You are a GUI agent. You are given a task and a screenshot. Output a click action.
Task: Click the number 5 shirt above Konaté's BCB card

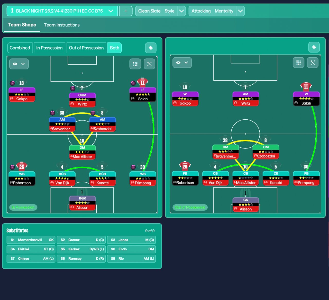[x=102, y=167]
